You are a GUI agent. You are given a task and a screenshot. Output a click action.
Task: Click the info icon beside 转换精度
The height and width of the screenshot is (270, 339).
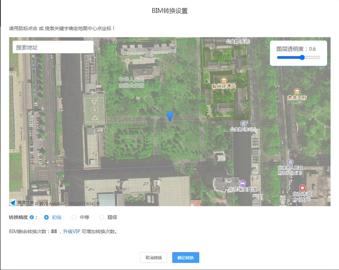point(32,217)
